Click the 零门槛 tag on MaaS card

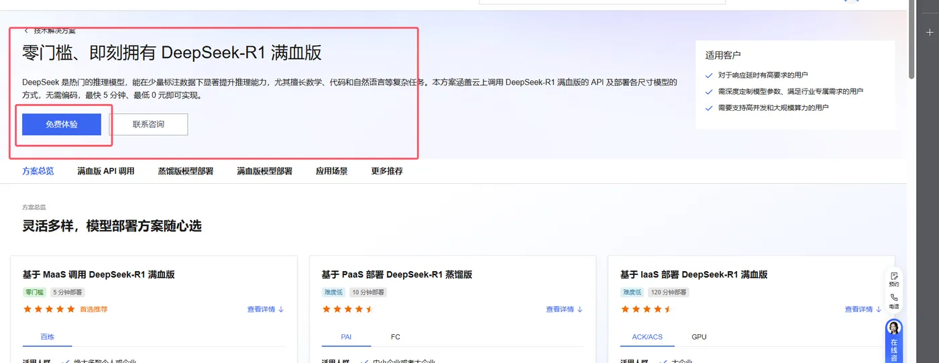(x=34, y=293)
